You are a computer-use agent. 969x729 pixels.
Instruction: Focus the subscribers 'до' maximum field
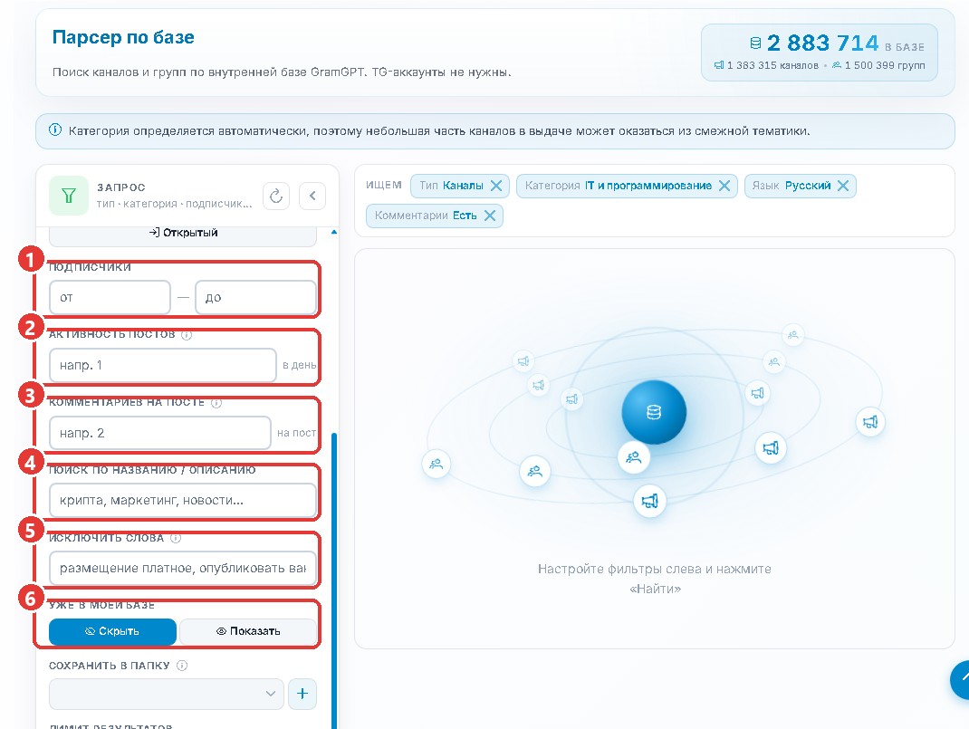point(256,297)
